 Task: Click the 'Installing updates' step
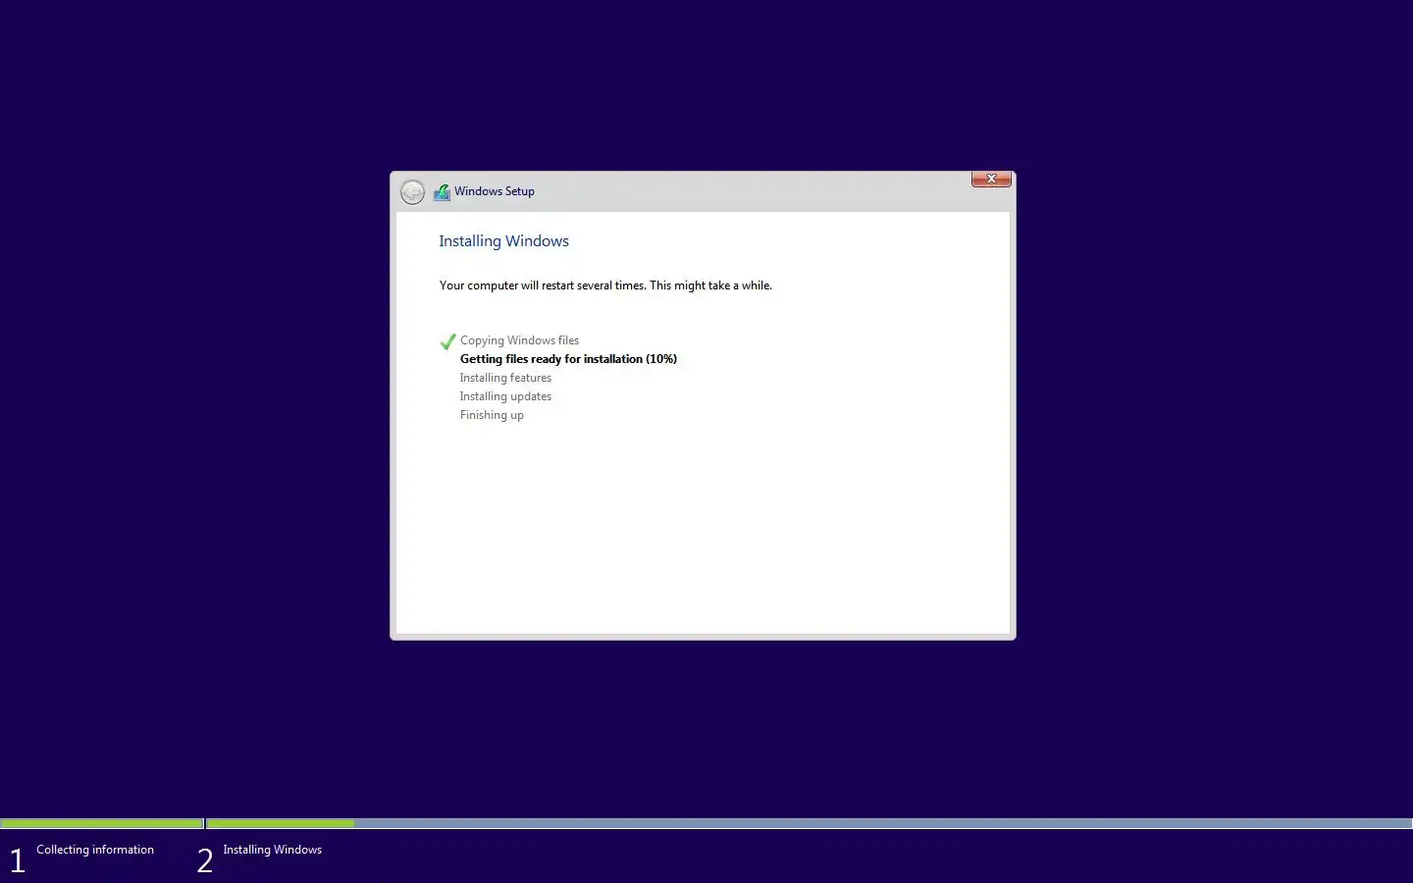tap(505, 396)
